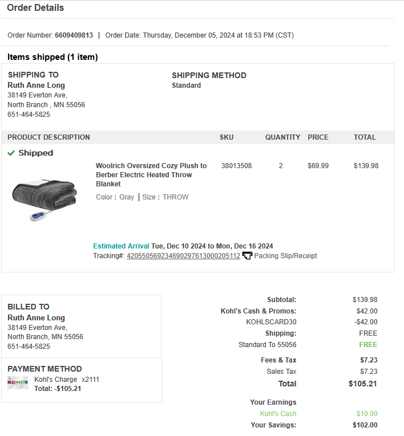Click the green FREE standard shipping text
404x436 pixels.
tap(368, 344)
